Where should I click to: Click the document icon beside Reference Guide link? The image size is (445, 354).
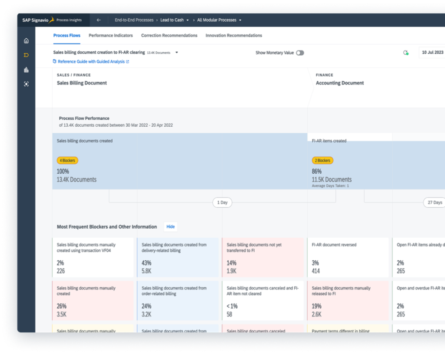[x=56, y=61]
